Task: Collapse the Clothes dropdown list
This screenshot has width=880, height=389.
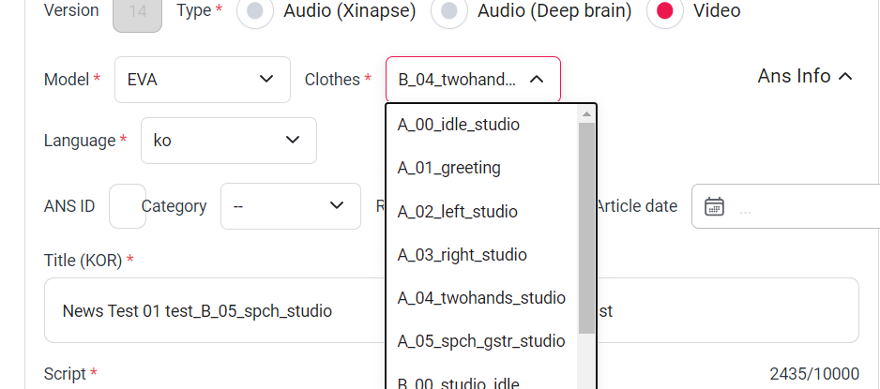Action: 537,80
